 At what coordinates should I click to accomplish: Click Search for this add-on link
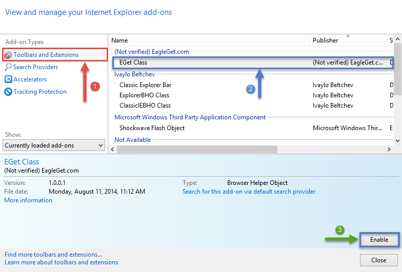(249, 192)
